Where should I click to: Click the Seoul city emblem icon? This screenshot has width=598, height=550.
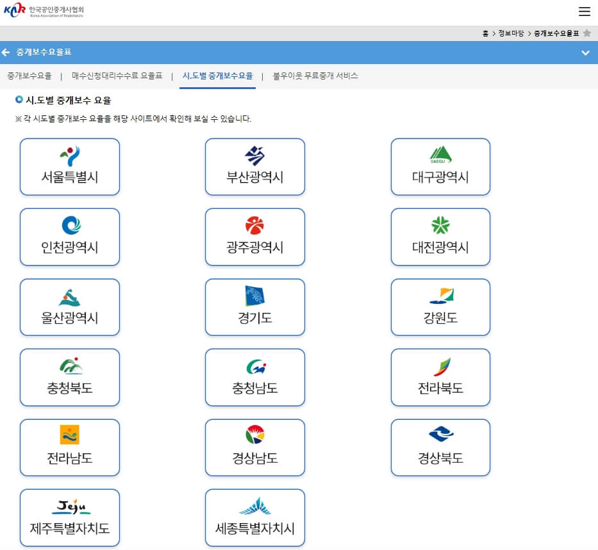pos(70,156)
